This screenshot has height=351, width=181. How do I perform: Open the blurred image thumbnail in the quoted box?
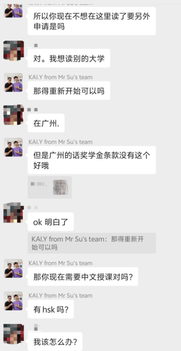pyautogui.click(x=61, y=187)
